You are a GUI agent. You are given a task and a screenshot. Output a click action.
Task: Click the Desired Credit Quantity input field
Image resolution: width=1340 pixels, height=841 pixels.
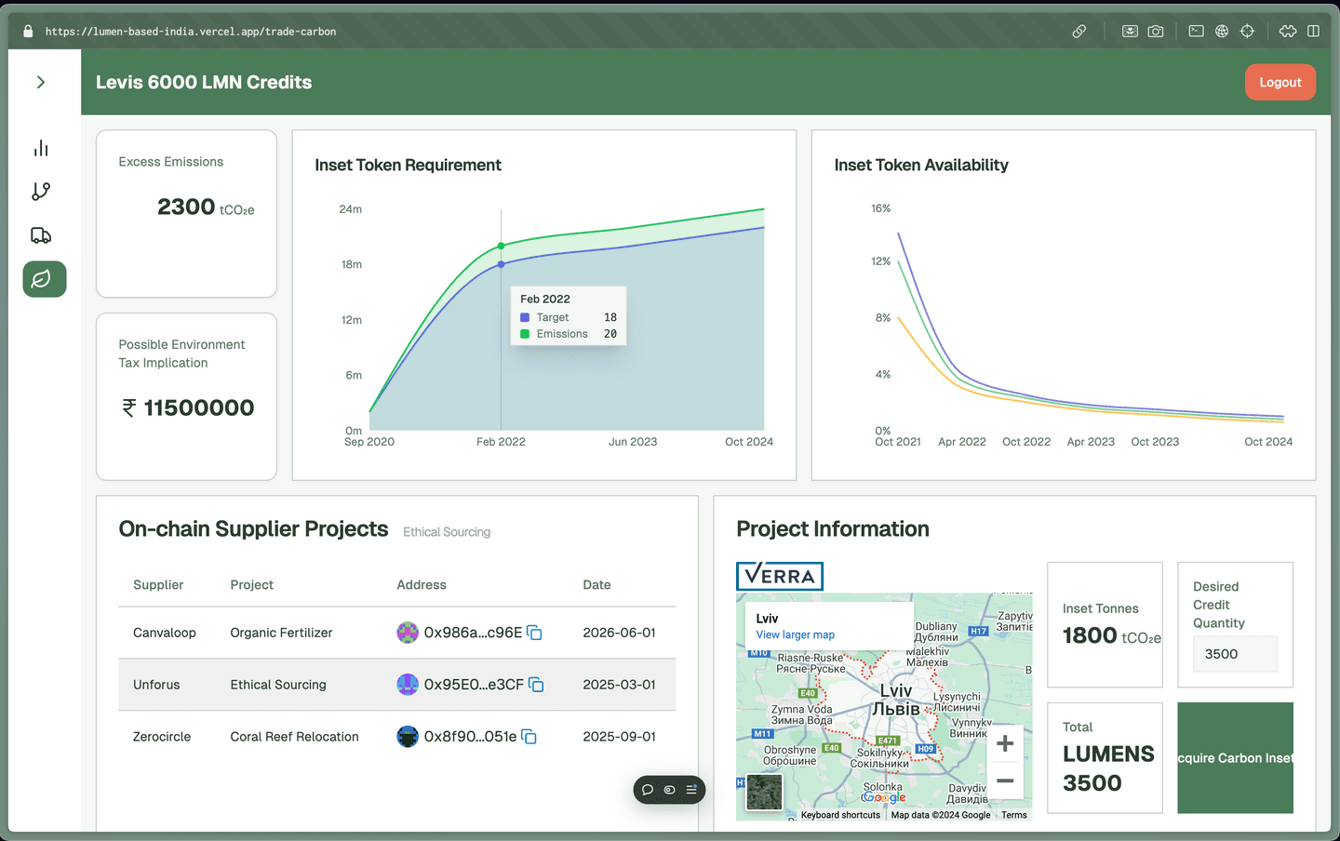coord(1235,654)
